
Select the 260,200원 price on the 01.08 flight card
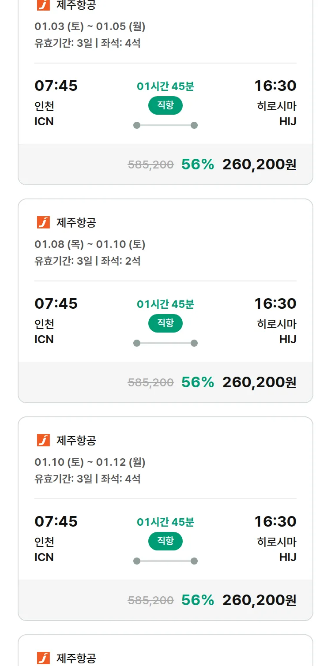pos(259,382)
